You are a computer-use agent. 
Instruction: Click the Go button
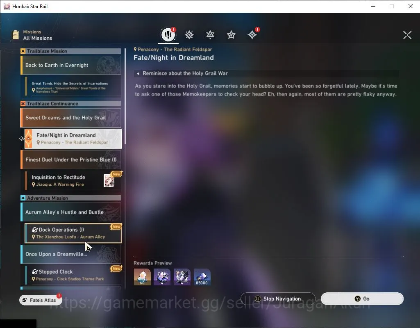pyautogui.click(x=362, y=299)
